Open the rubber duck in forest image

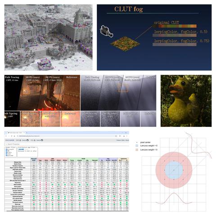pyautogui.click(x=186, y=101)
